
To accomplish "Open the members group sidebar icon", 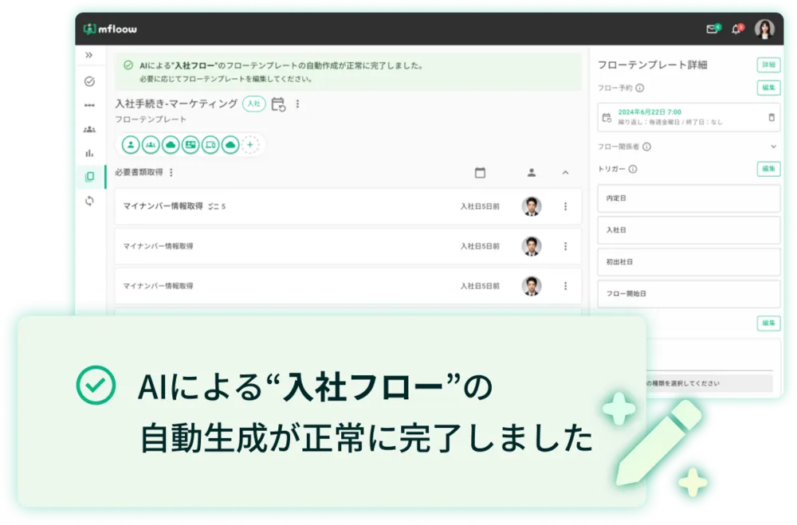I will pyautogui.click(x=89, y=129).
